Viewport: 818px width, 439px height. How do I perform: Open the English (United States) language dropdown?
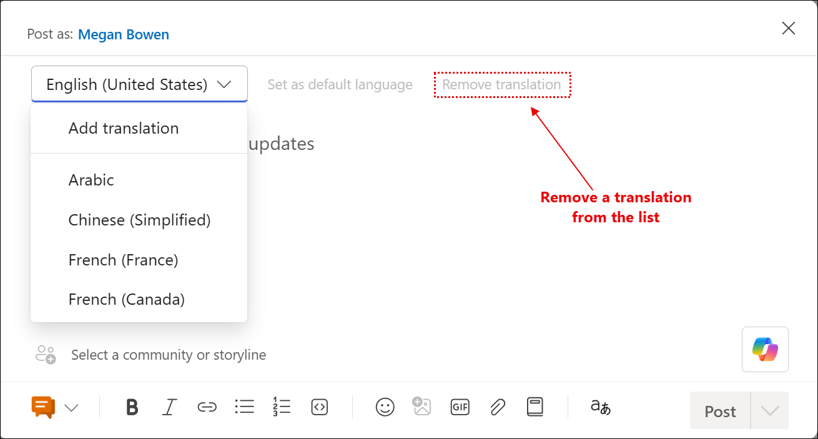[139, 84]
